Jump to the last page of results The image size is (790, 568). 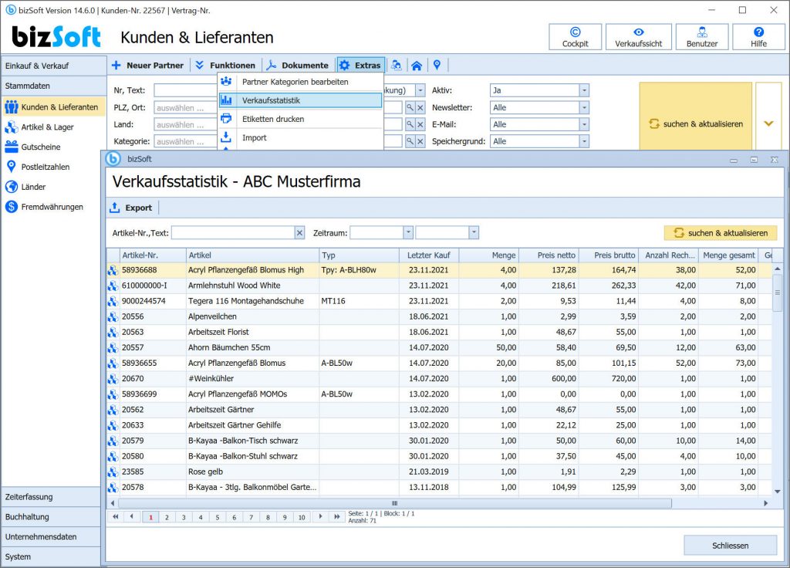tap(336, 516)
